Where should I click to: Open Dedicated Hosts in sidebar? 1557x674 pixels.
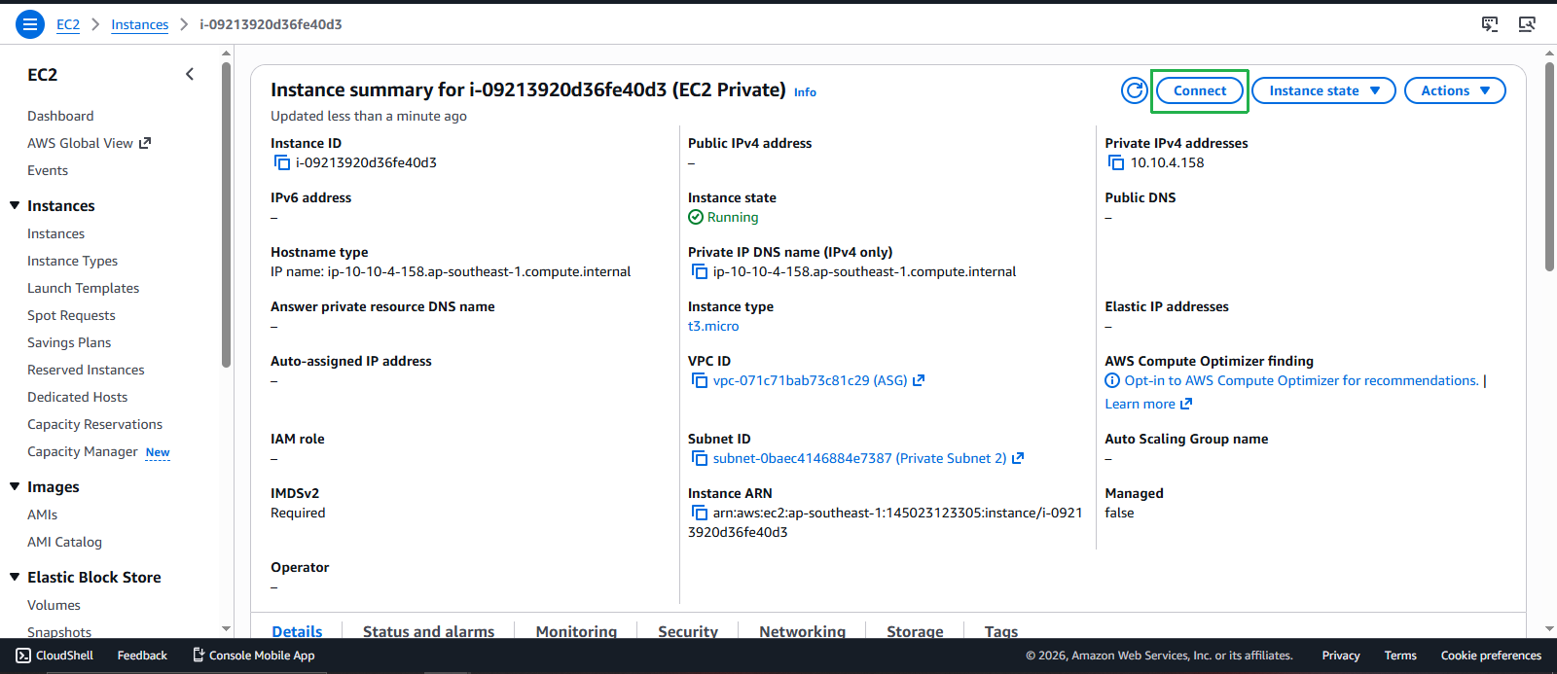coord(77,397)
